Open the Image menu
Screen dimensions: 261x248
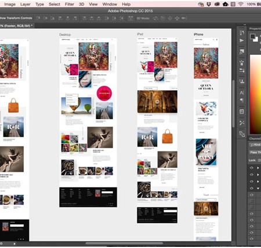(10, 4)
